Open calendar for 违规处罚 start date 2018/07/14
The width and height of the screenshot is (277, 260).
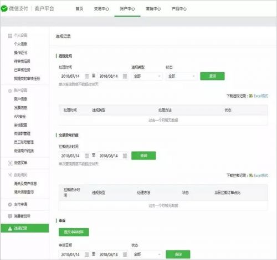pos(86,76)
